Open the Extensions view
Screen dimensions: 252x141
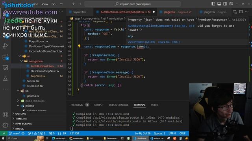[x=5, y=57]
